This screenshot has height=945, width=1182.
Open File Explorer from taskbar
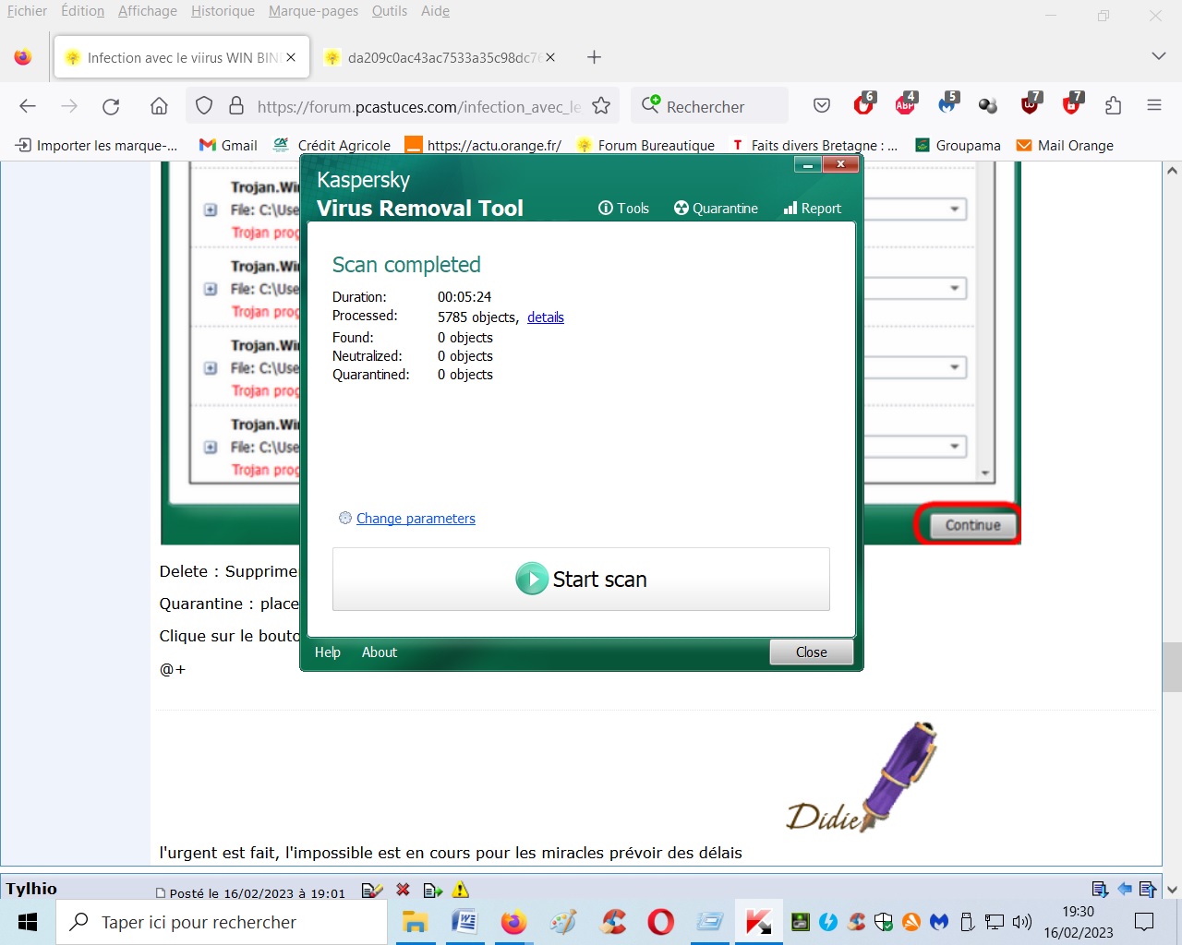pos(415,922)
